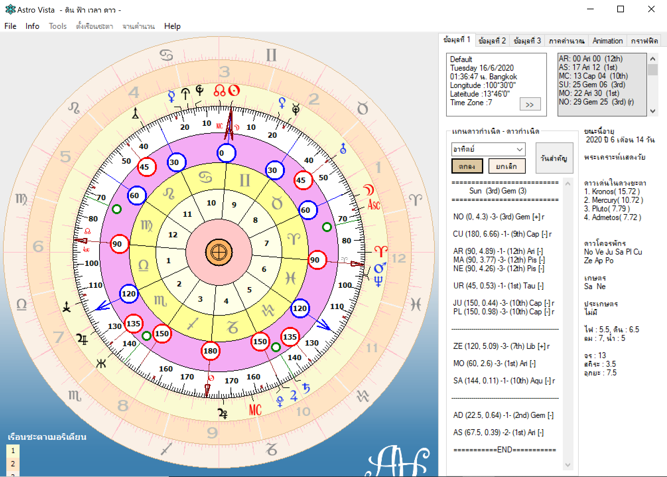
Task: Open the Info menu
Action: (x=32, y=26)
